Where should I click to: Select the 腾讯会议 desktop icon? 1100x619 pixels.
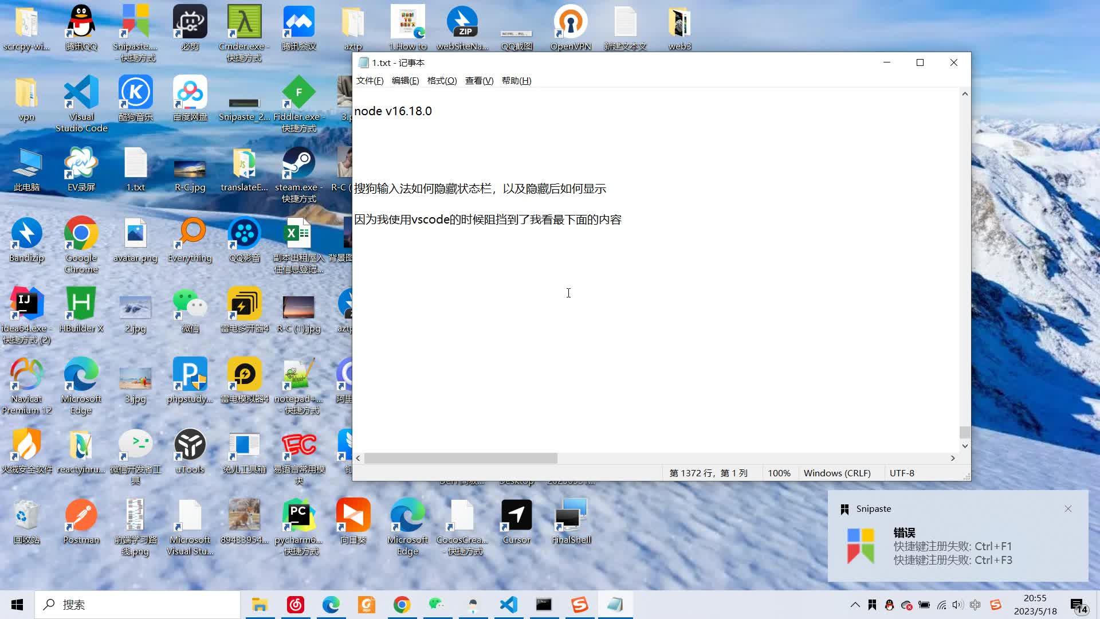[299, 28]
